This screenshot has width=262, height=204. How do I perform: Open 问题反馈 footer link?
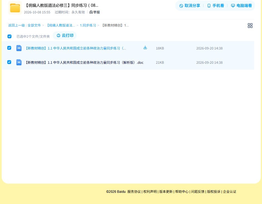(x=198, y=192)
